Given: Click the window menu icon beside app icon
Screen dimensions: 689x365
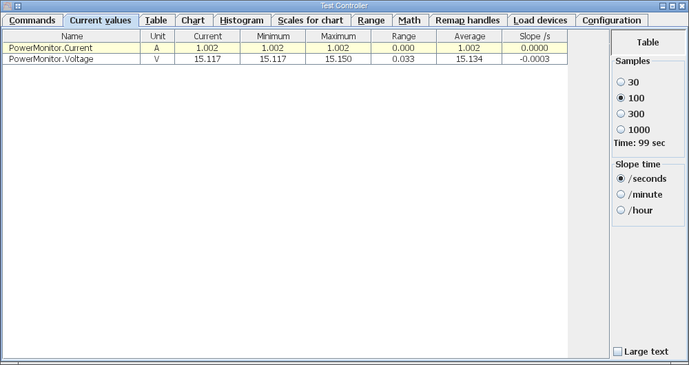Looking at the screenshot, I should coord(18,6).
